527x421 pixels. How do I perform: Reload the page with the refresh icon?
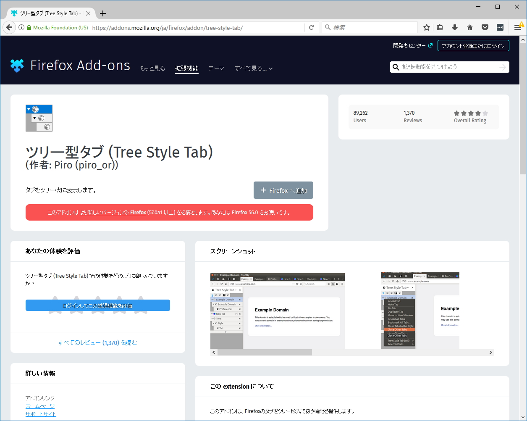click(311, 28)
